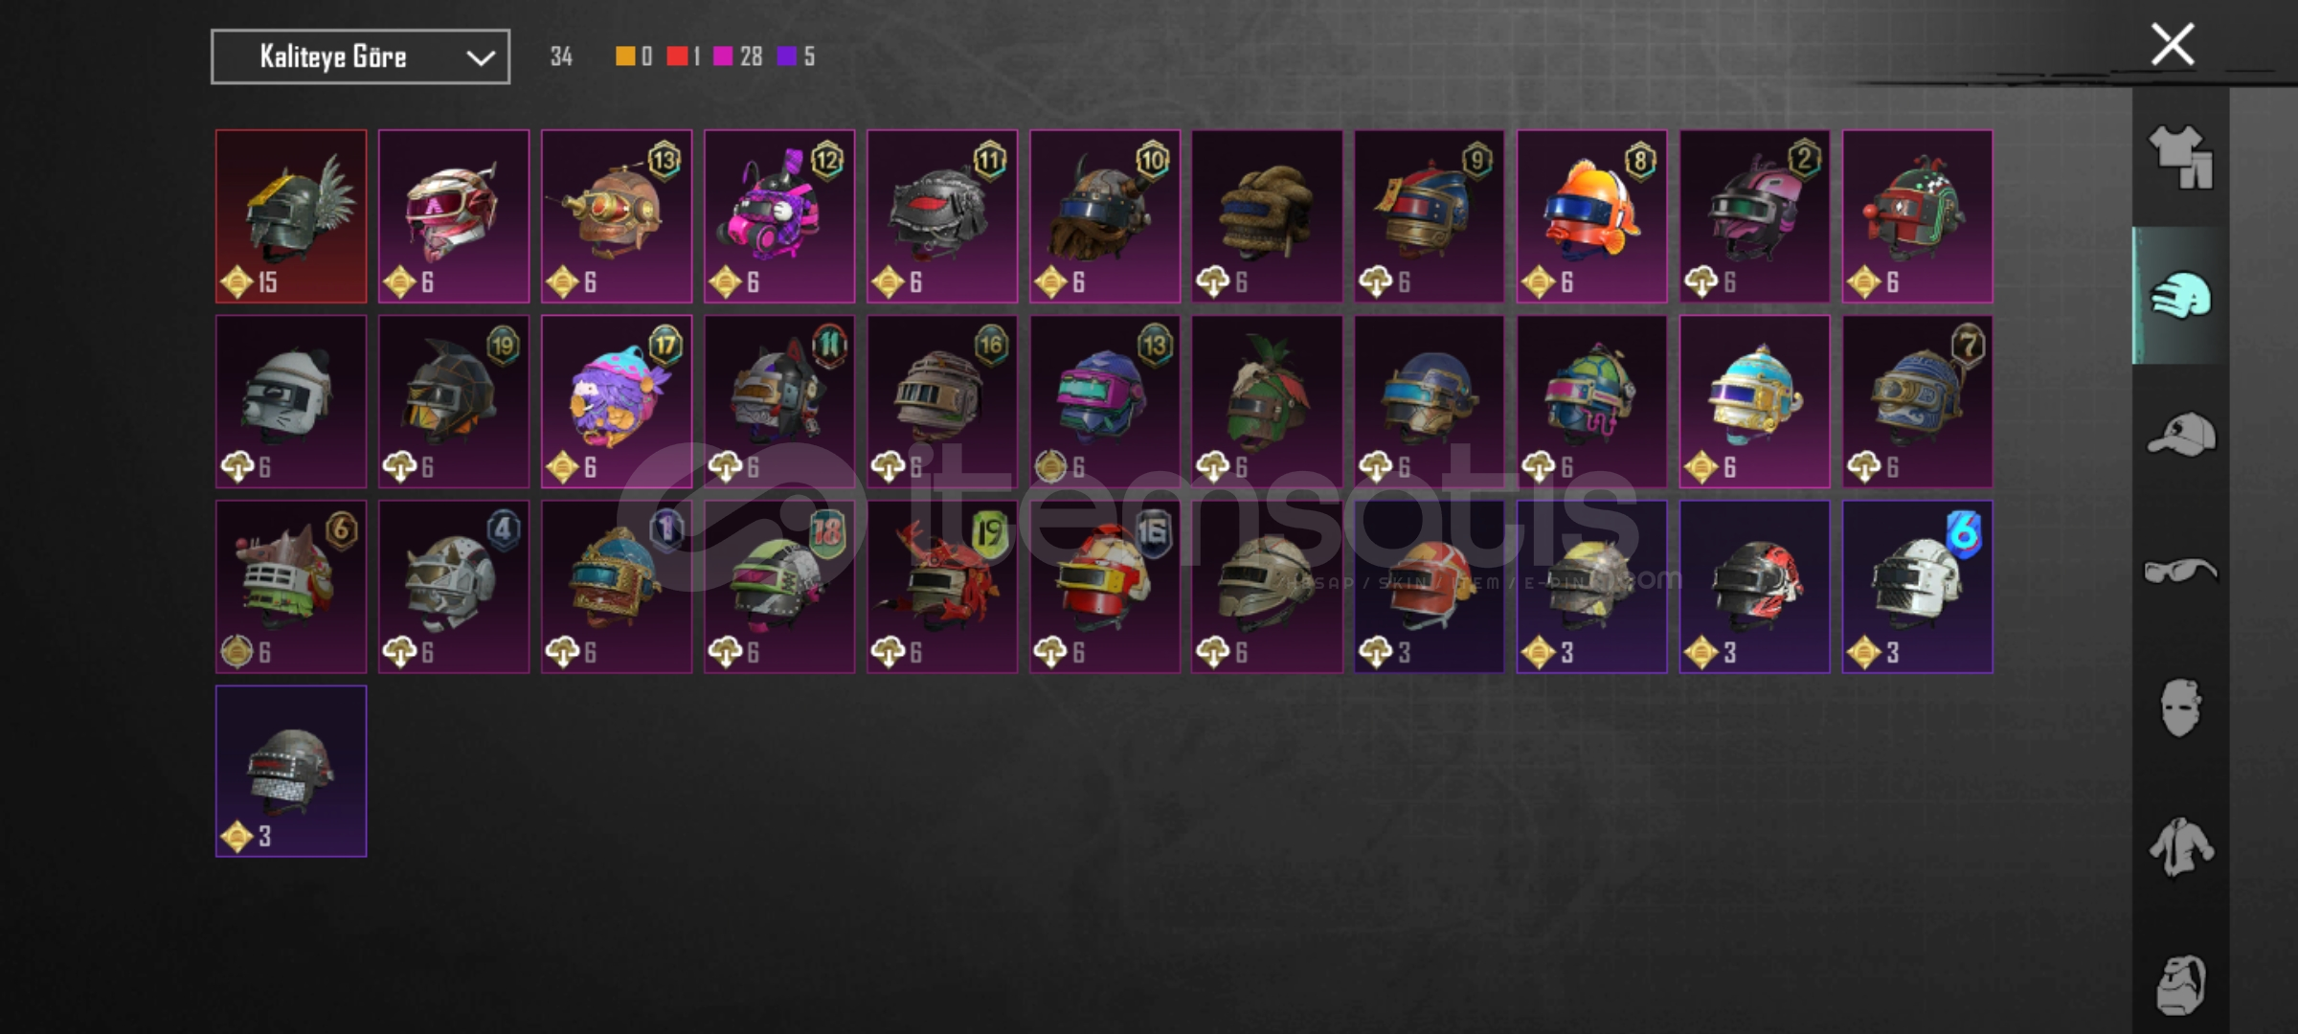Open the Kaliteye Göre sort dropdown
This screenshot has height=1034, width=2298.
click(360, 56)
